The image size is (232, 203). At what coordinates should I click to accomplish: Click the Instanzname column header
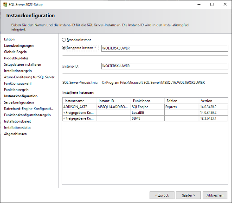pyautogui.click(x=79, y=101)
